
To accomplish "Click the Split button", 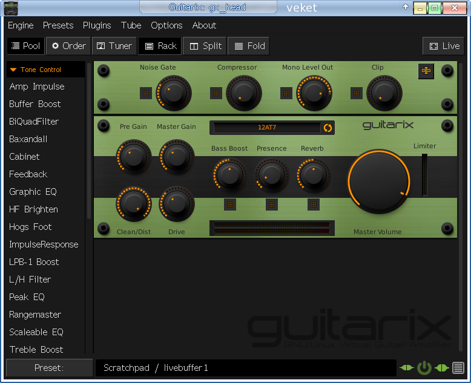I will (x=205, y=46).
